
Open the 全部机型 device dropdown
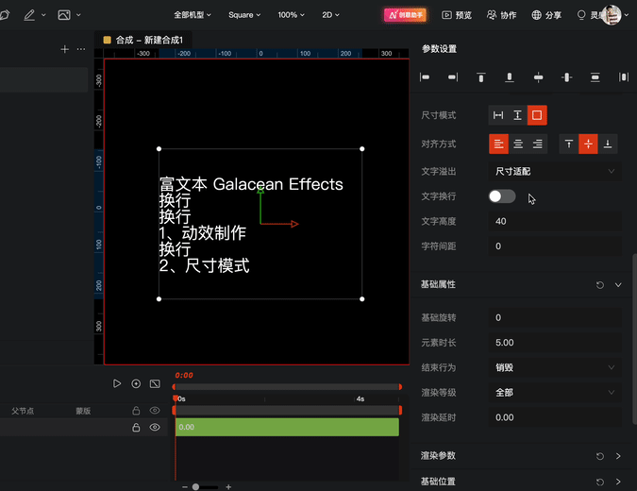point(193,15)
